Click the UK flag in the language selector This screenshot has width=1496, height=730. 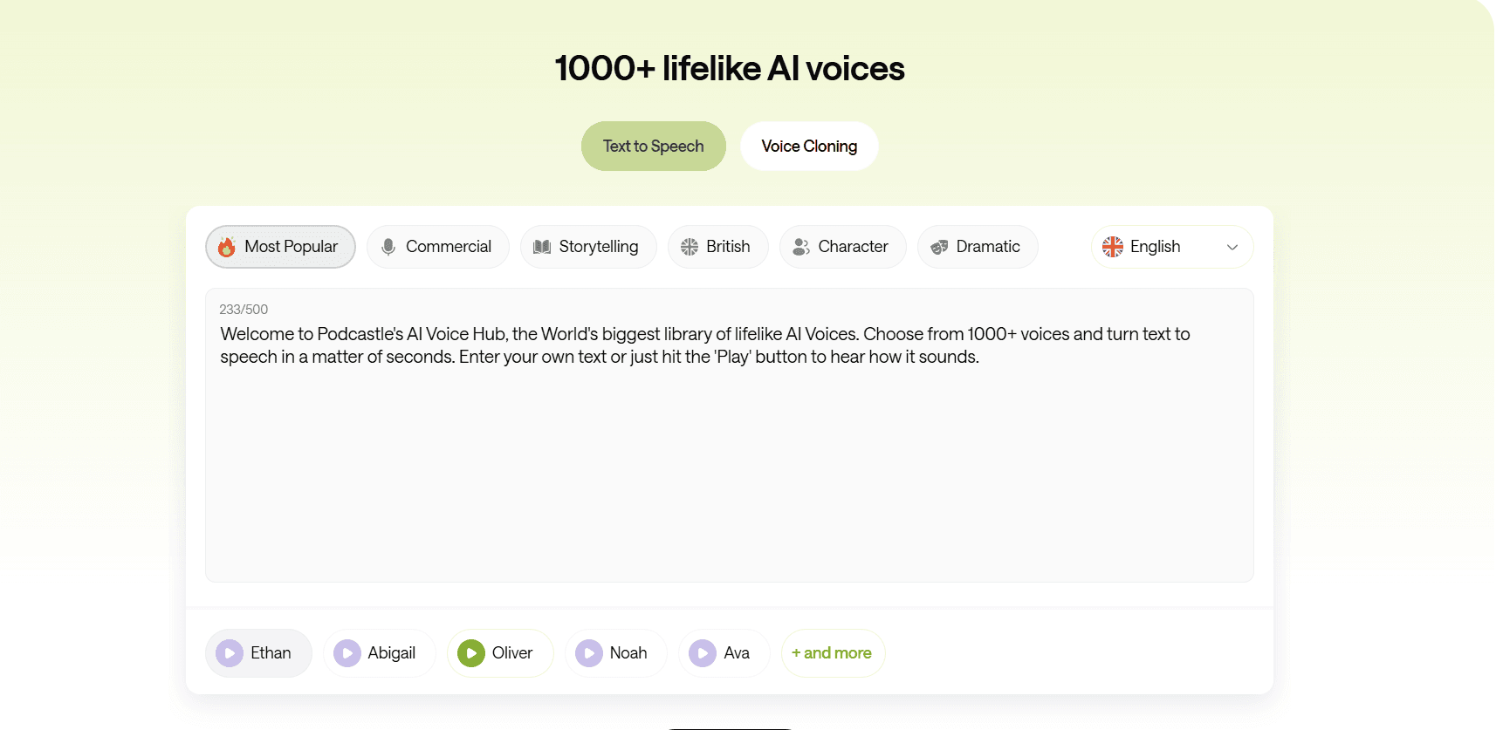point(1113,247)
